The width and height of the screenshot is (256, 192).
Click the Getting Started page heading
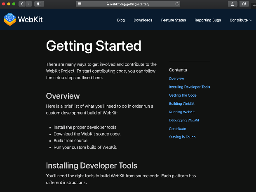click(94, 46)
